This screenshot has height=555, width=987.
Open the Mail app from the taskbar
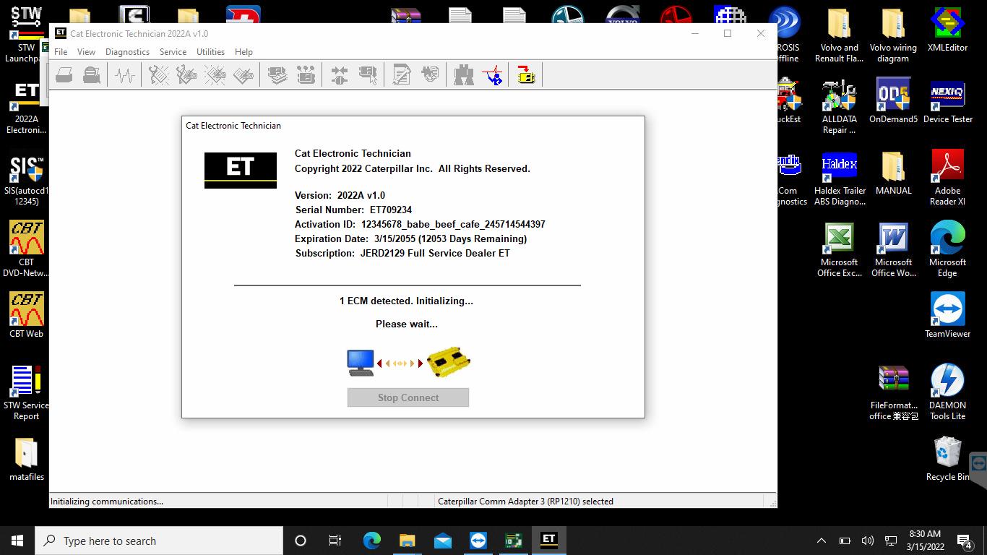pos(442,541)
